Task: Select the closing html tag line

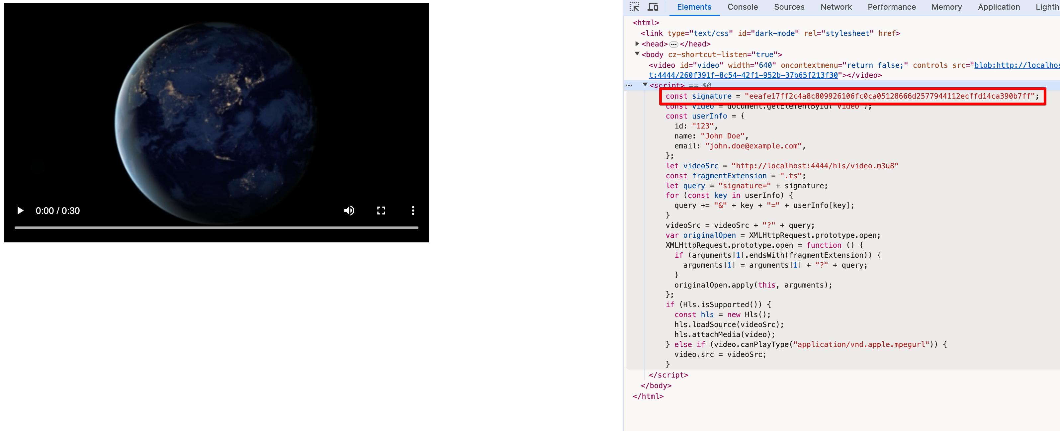Action: (648, 396)
